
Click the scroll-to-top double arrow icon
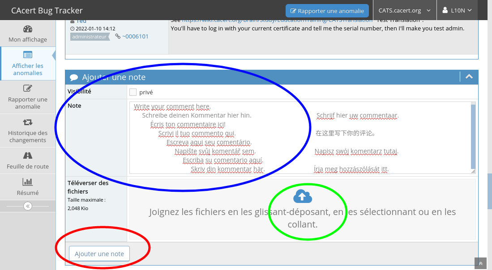pyautogui.click(x=480, y=264)
